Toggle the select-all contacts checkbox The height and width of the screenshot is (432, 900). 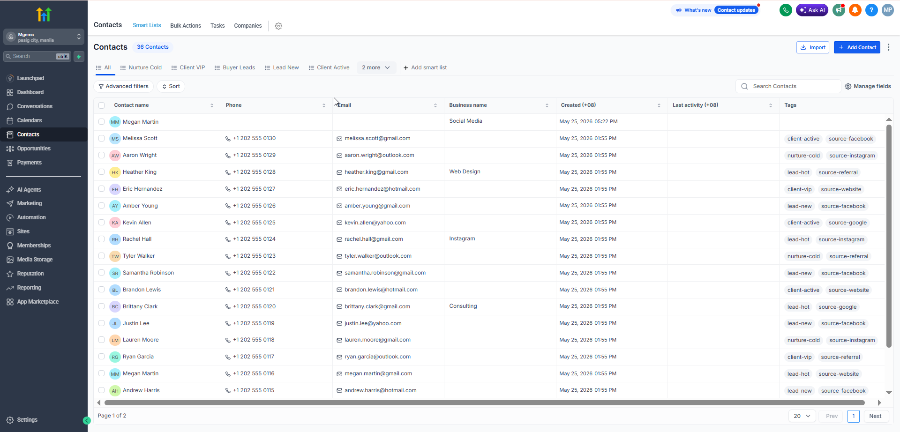pos(101,105)
